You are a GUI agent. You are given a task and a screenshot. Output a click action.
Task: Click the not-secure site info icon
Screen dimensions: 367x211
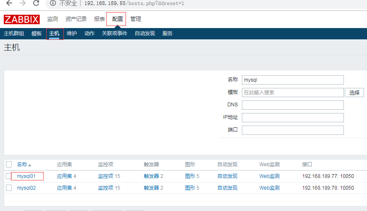[x=53, y=3]
